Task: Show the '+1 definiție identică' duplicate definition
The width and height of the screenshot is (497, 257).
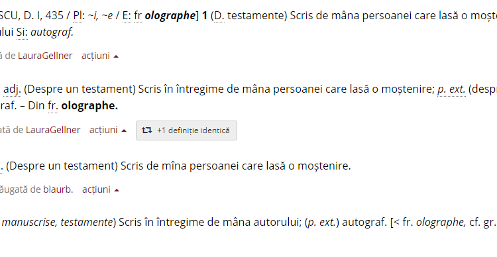Action: tap(186, 130)
